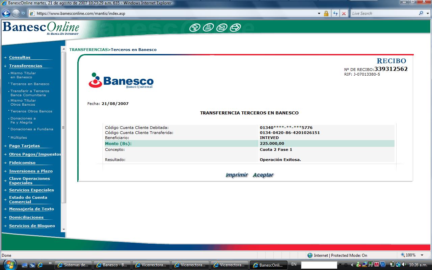This screenshot has width=432, height=270.
Task: Click the volume speaker icon in system tray
Action: click(404, 265)
